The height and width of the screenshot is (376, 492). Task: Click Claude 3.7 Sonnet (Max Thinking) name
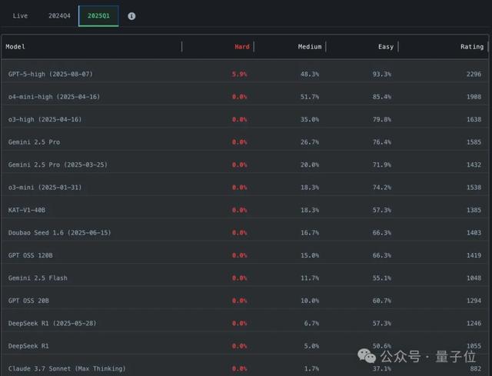click(67, 368)
